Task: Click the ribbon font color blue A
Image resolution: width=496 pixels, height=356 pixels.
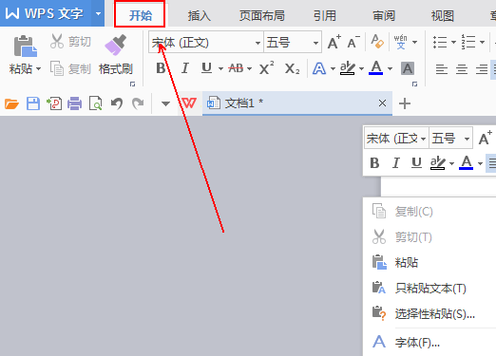Action: [x=376, y=68]
